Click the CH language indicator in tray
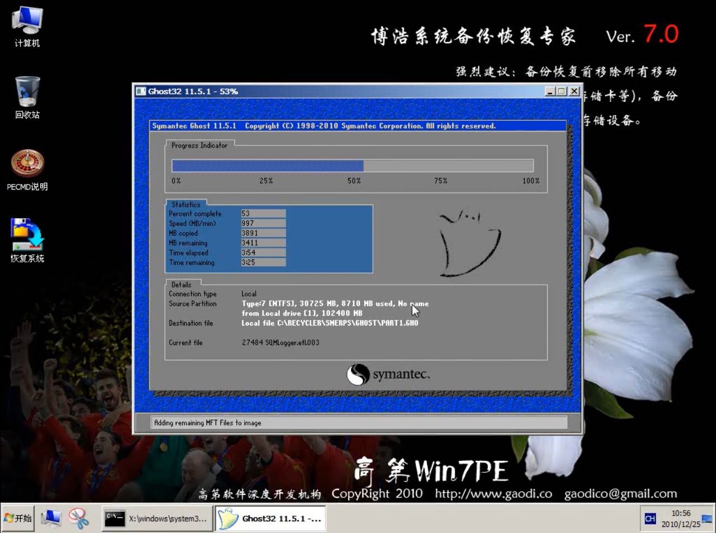The height and width of the screenshot is (533, 716). point(649,518)
